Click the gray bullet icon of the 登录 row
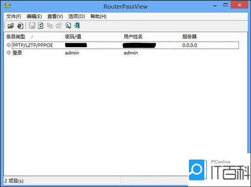Screen dimensions: 251x187 pyautogui.click(x=9, y=52)
